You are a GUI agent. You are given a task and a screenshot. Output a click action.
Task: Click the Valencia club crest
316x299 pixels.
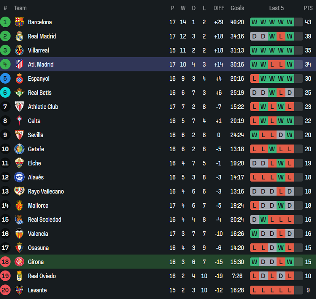19,234
